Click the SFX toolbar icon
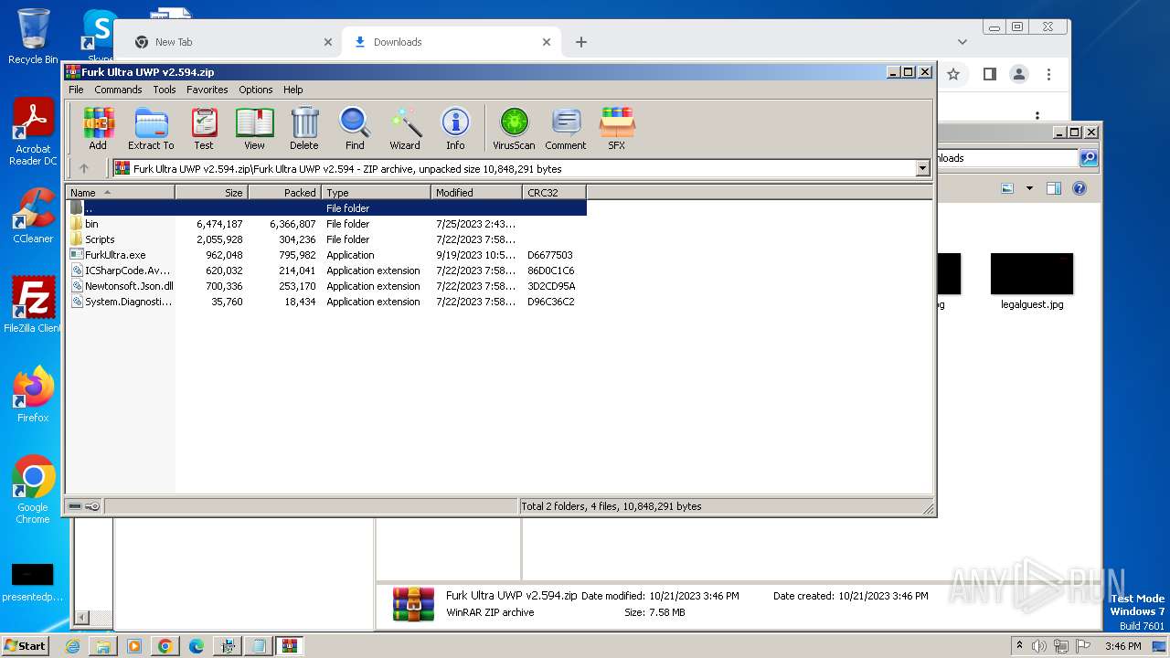The height and width of the screenshot is (658, 1170). pos(617,128)
